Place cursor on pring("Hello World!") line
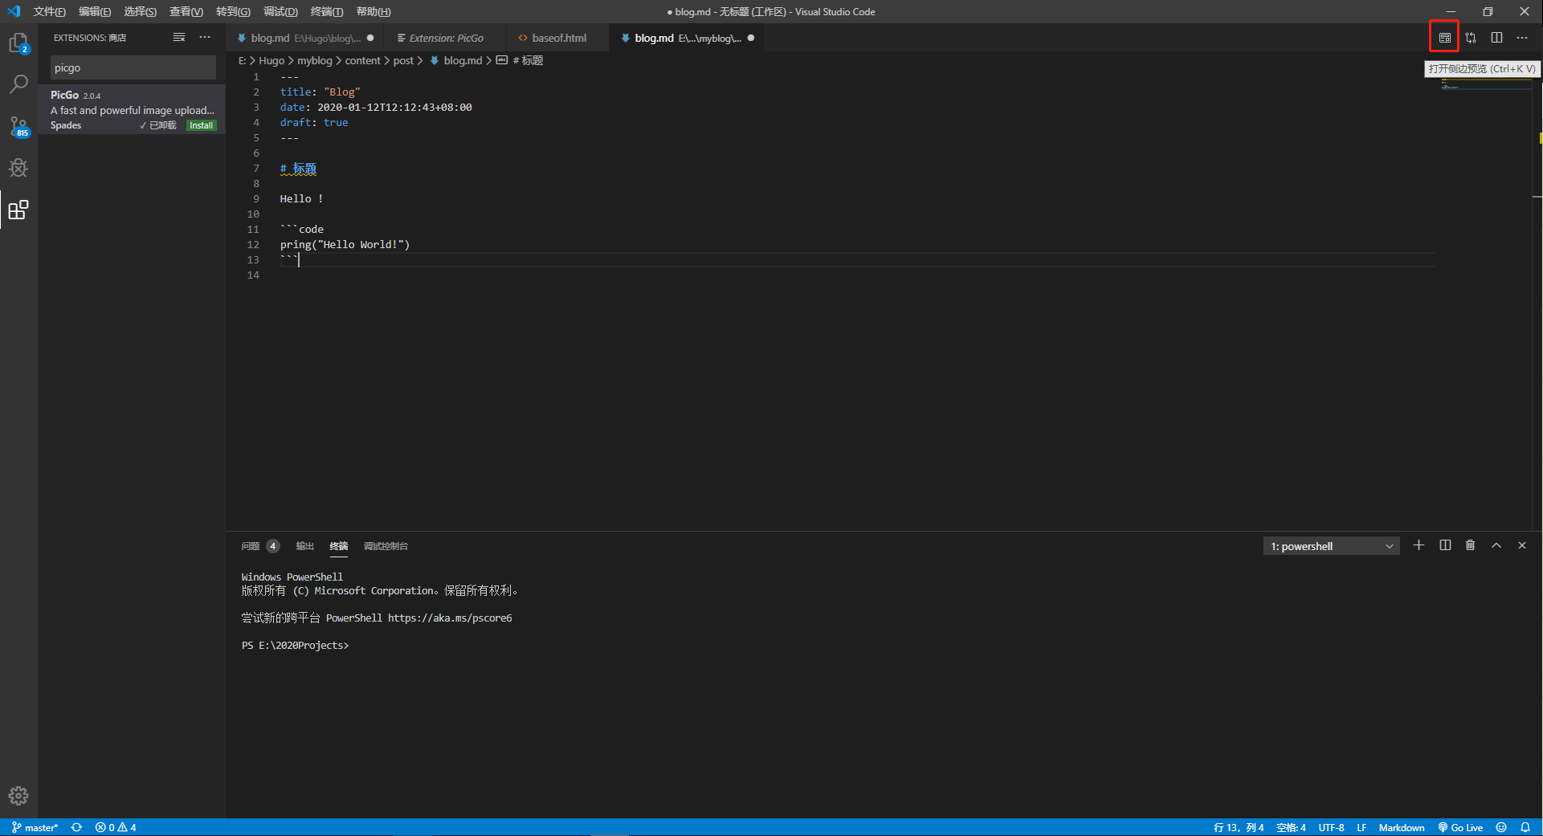Screen dimensions: 1543x836 click(x=345, y=245)
